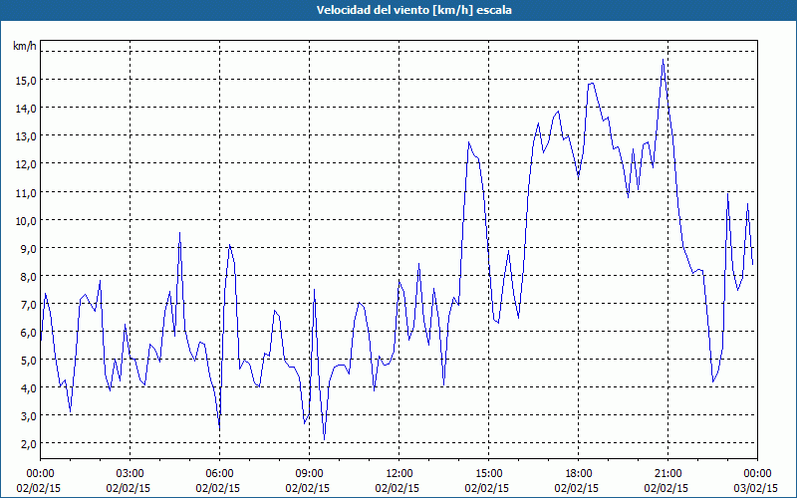
Task: Click the "21:00" time label
Action: [x=667, y=474]
